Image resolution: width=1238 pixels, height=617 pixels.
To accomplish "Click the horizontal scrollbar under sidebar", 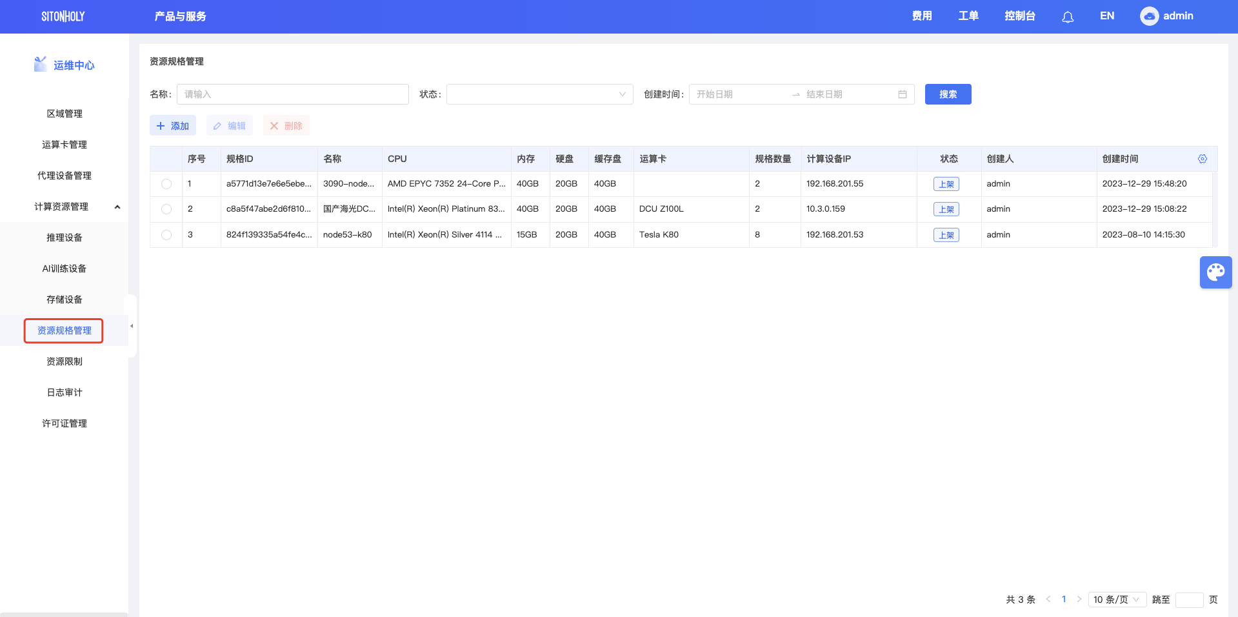I will (64, 614).
